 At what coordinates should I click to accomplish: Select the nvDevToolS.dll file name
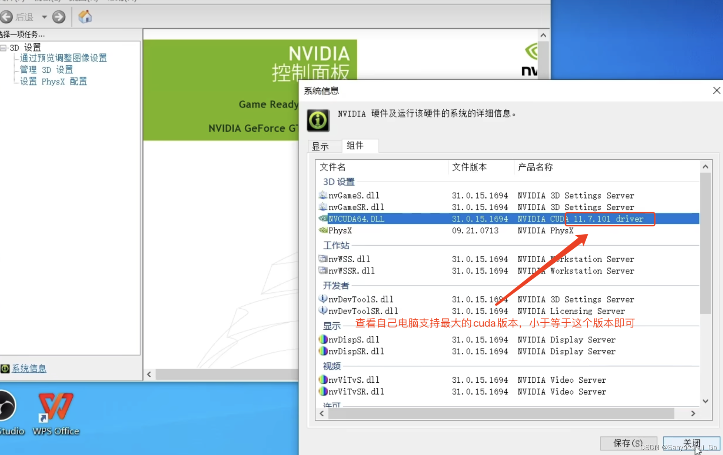361,299
